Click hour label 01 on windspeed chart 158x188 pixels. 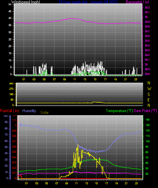click(24, 79)
